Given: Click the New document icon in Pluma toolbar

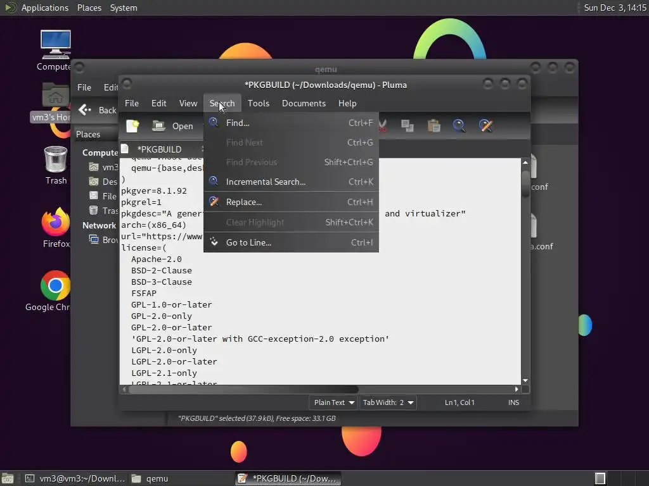Looking at the screenshot, I should 133,126.
